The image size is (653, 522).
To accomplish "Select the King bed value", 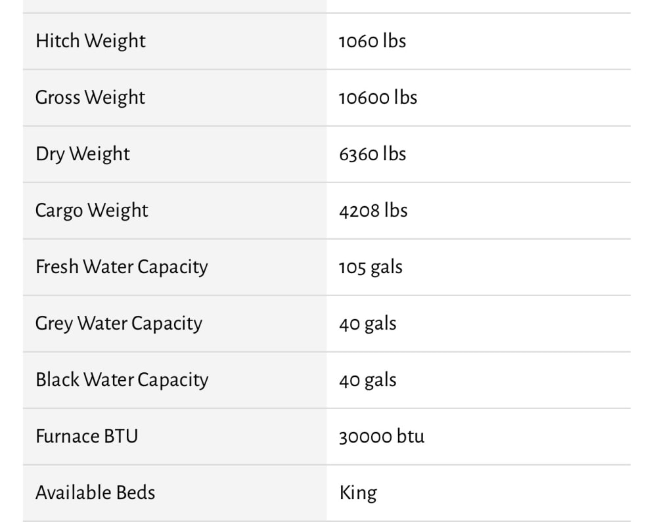I will click(358, 493).
